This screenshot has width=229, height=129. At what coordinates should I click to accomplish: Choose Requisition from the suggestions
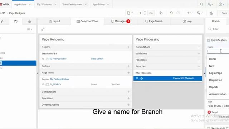(215, 80)
